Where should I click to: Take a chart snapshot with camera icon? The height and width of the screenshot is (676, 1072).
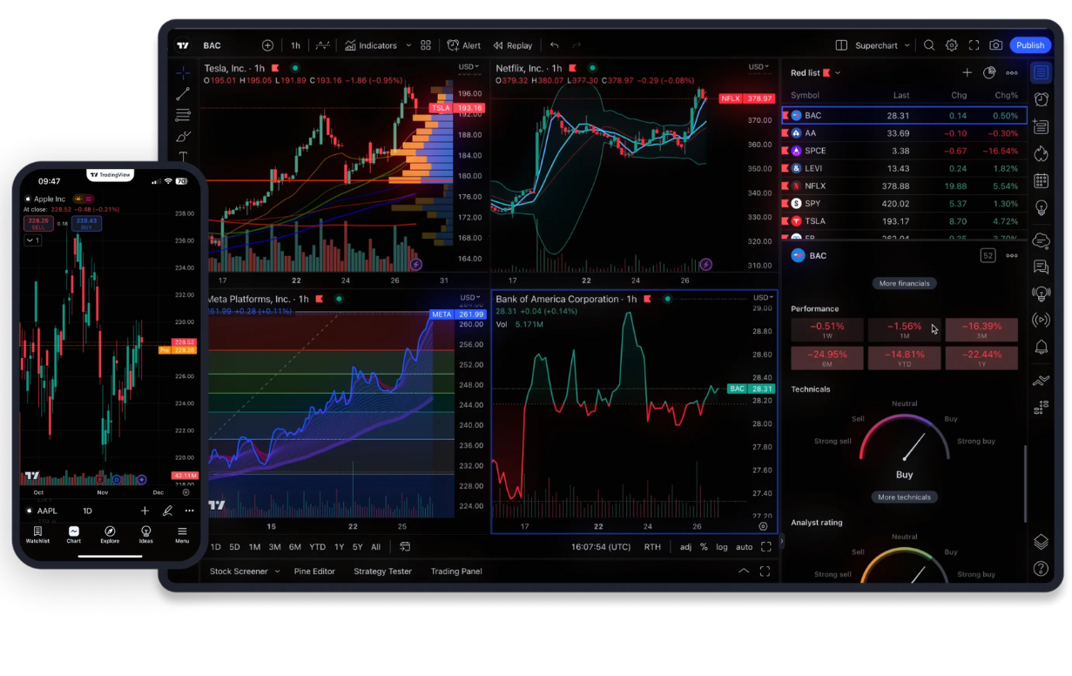(995, 45)
